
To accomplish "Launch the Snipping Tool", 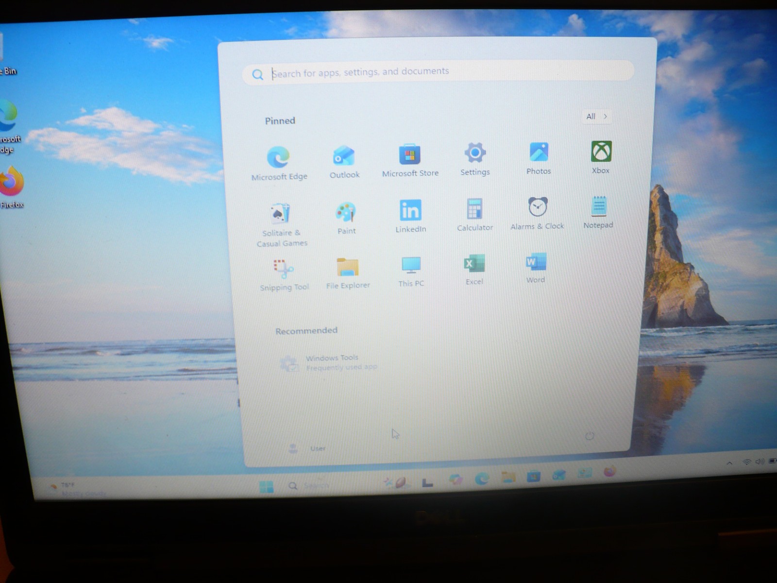I will pos(284,275).
